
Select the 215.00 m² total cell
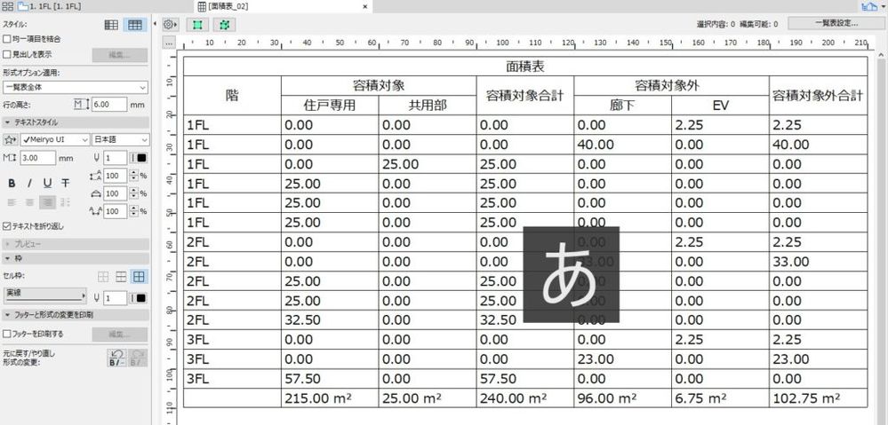point(330,397)
